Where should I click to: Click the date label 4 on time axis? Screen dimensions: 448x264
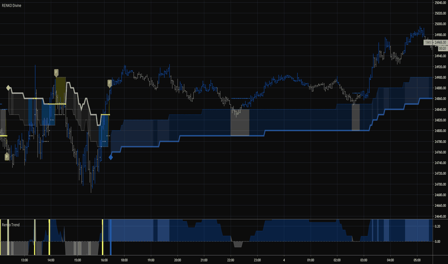click(284, 260)
